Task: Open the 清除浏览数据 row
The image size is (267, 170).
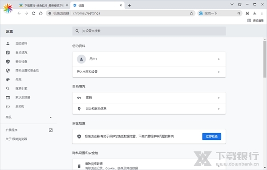Action: (x=149, y=165)
